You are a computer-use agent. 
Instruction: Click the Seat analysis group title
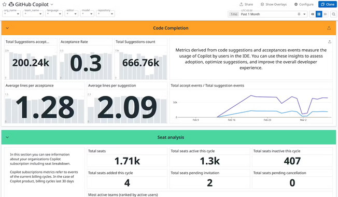171,137
